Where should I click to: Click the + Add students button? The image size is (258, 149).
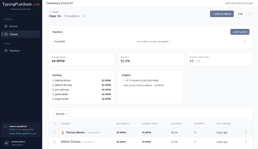tap(222, 14)
